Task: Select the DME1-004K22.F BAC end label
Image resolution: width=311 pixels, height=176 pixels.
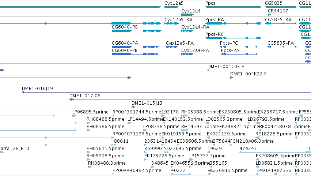Action: tap(248, 74)
